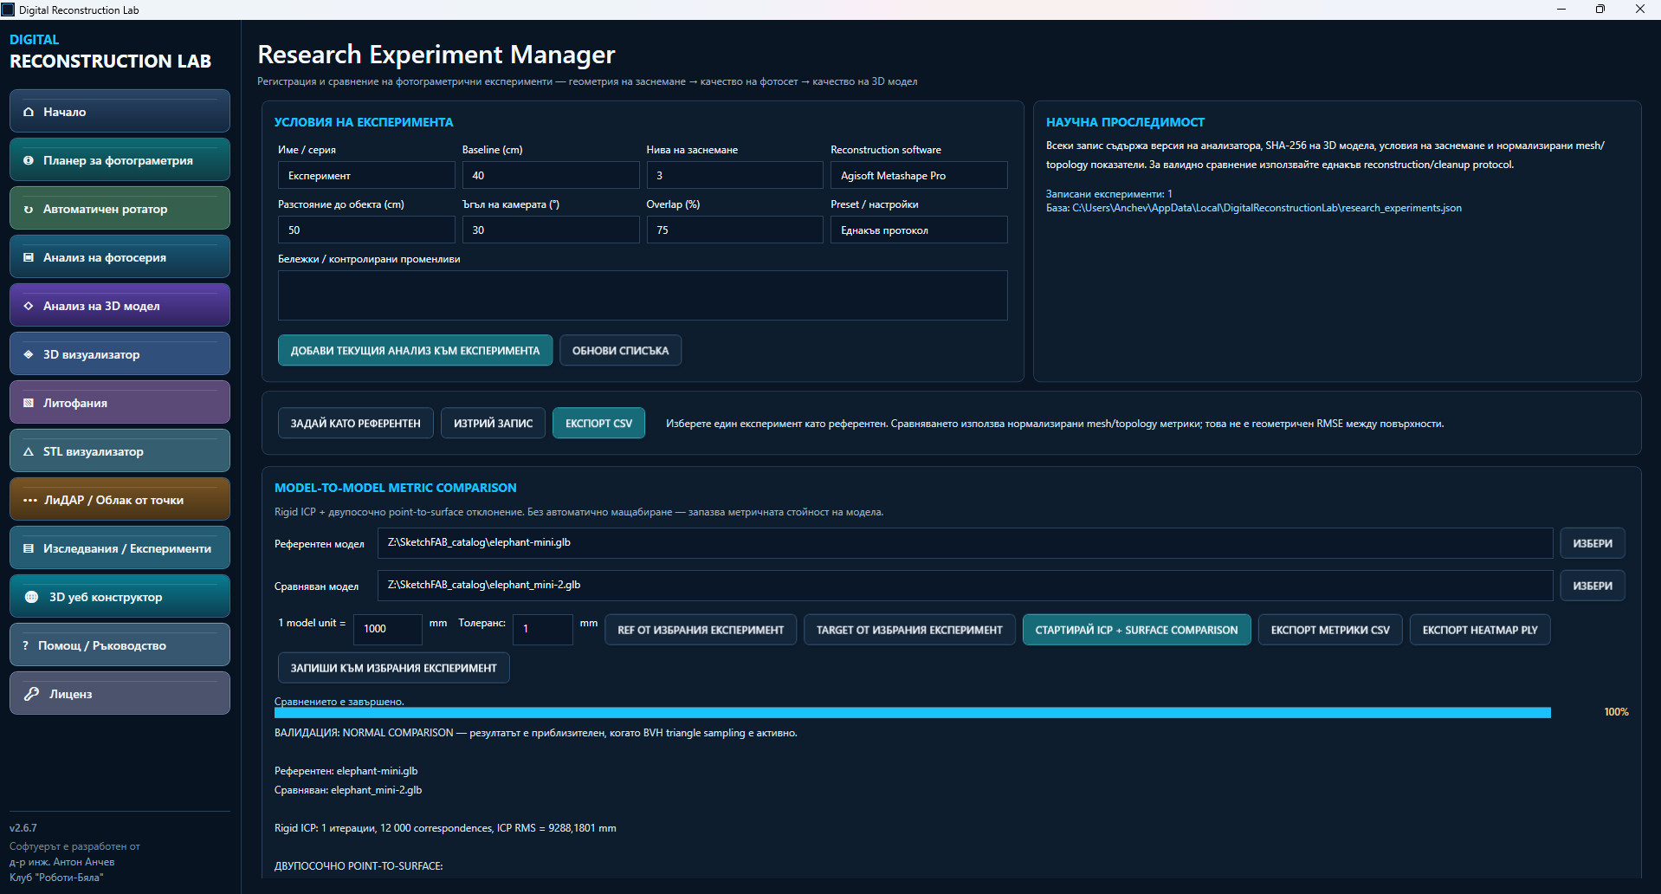Click ИЗБЕРИ for the Сравняван модел

(1592, 586)
